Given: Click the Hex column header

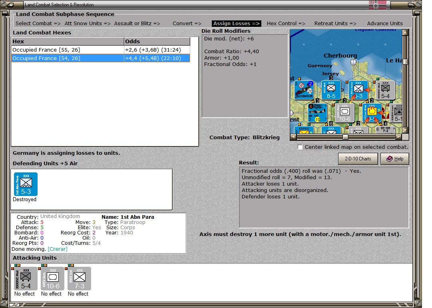Looking at the screenshot, I should pos(68,41).
